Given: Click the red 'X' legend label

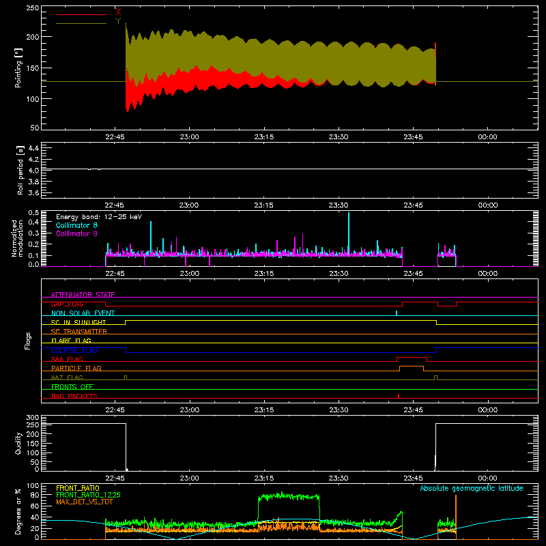Looking at the screenshot, I should [x=118, y=12].
